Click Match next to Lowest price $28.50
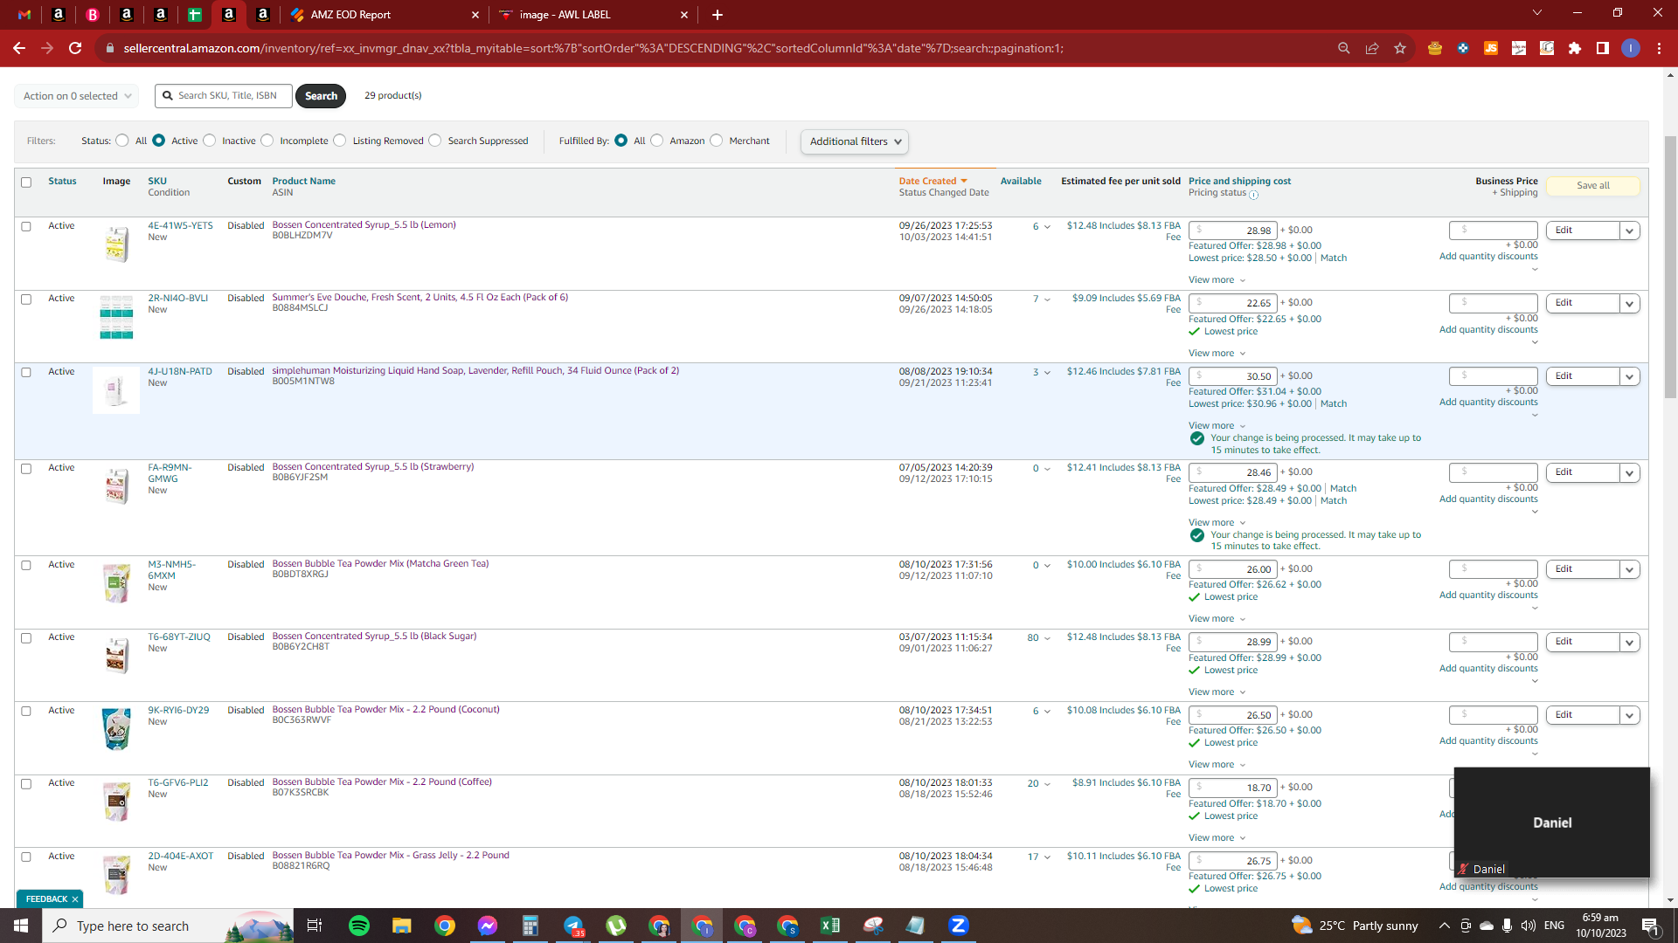The height and width of the screenshot is (943, 1678). [1334, 258]
